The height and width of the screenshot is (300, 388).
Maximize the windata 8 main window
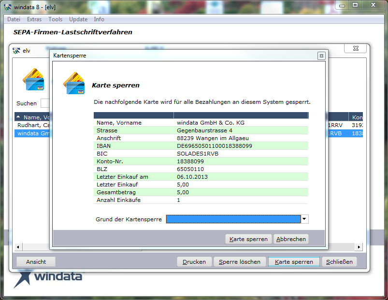point(355,5)
